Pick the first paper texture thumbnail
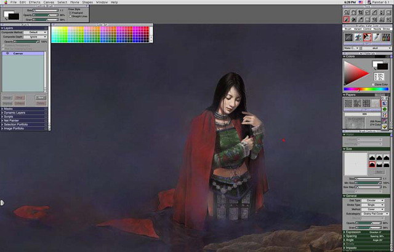This screenshot has height=252, width=394. [348, 103]
